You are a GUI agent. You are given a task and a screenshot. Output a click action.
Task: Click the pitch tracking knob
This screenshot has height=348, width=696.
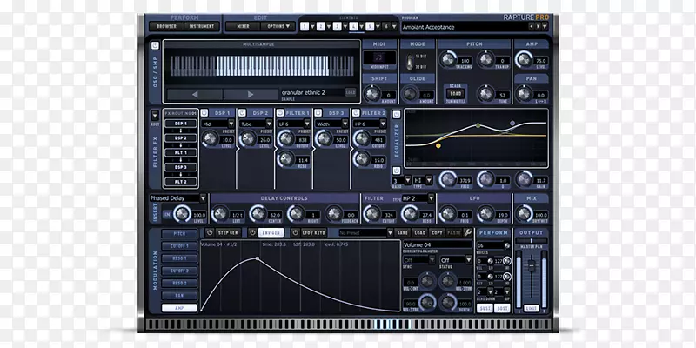tap(450, 59)
